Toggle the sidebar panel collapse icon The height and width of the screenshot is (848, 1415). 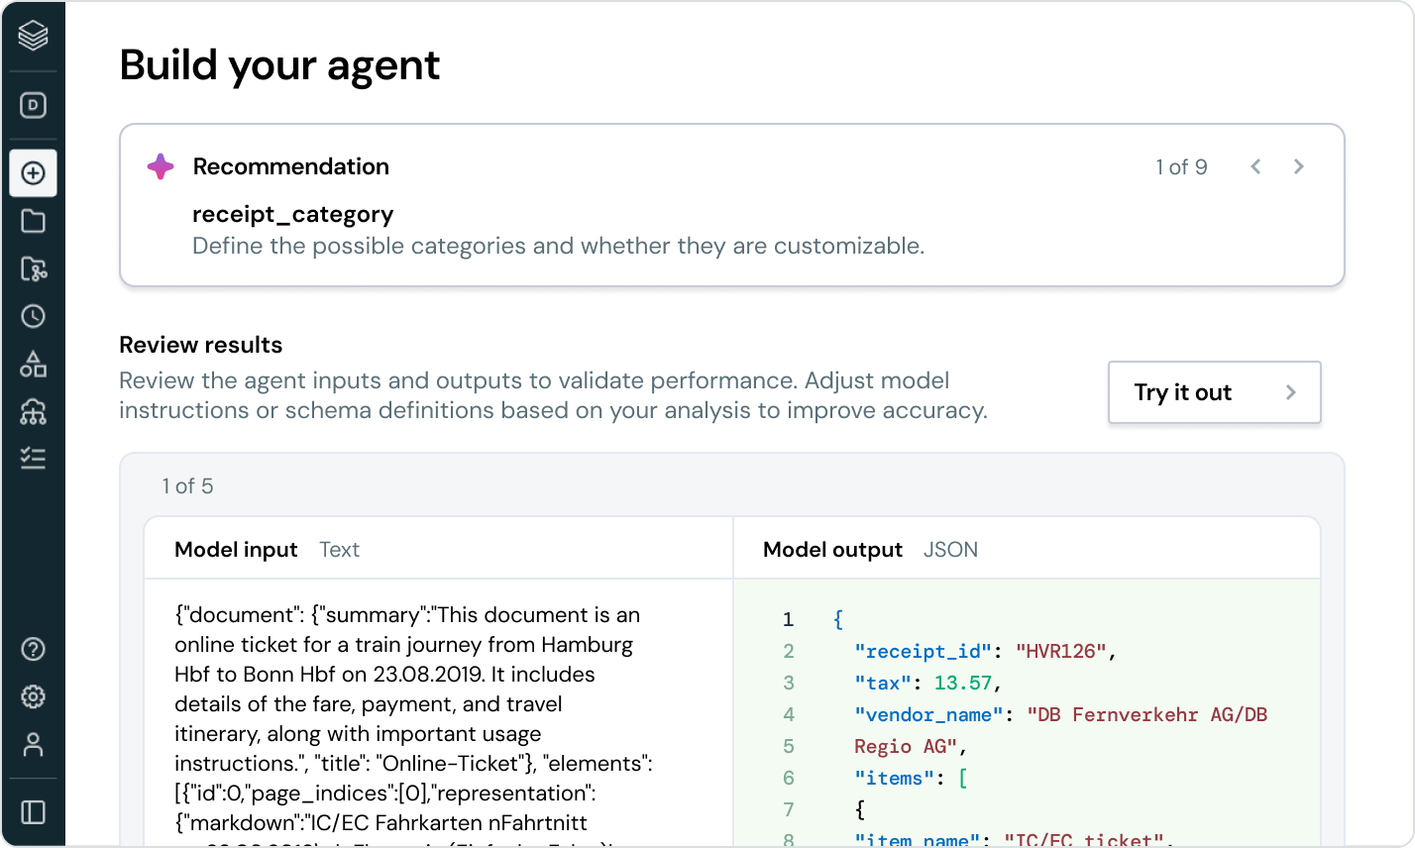click(33, 812)
